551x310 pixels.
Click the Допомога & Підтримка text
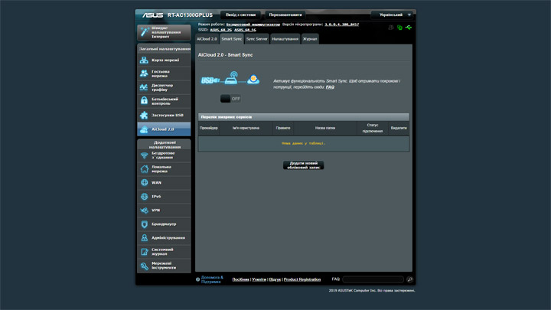click(212, 279)
